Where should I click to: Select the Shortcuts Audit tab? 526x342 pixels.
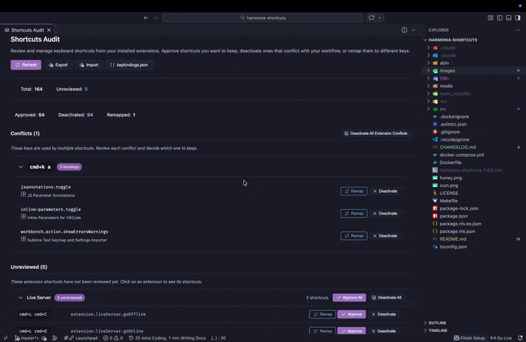click(28, 30)
